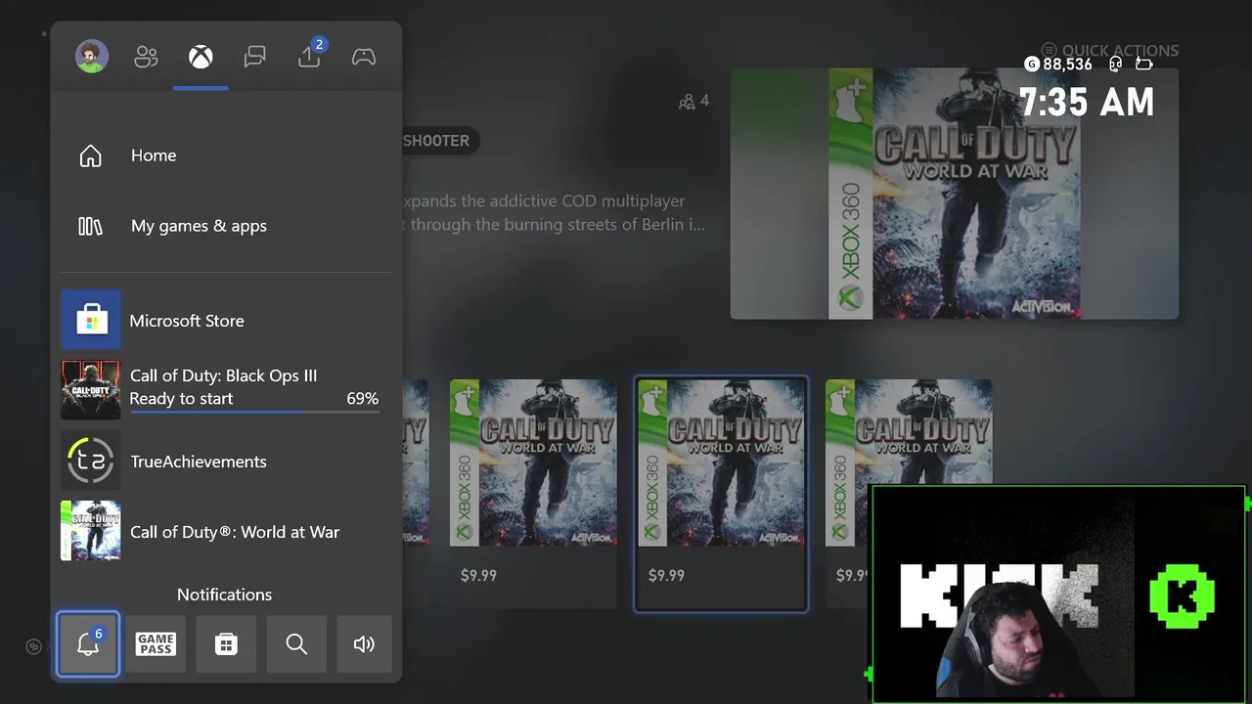
Task: Click the Black Ops III cover thumbnail
Action: (x=91, y=390)
